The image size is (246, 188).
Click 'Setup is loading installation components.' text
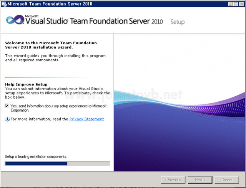point(36,156)
